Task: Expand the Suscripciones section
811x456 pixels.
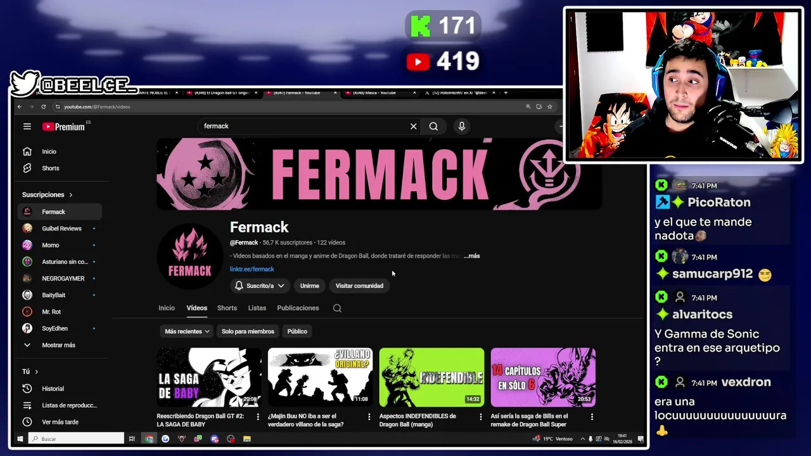Action: click(48, 195)
